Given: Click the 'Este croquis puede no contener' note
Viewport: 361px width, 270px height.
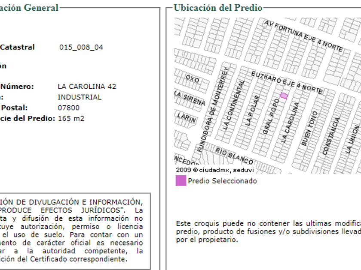Looking at the screenshot, I should click(x=269, y=231).
